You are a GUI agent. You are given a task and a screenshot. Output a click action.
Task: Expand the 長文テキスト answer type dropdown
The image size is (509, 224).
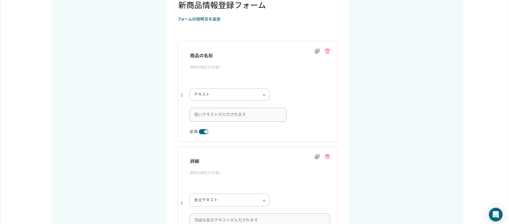pos(229,200)
